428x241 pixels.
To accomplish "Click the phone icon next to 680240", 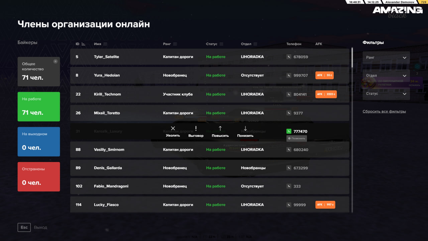I will (289, 150).
